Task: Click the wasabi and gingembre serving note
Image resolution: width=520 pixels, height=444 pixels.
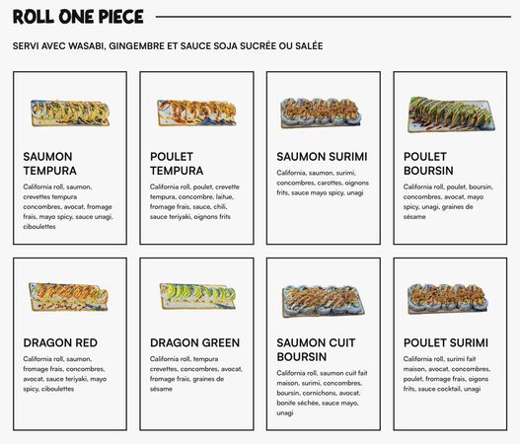Action: (168, 45)
